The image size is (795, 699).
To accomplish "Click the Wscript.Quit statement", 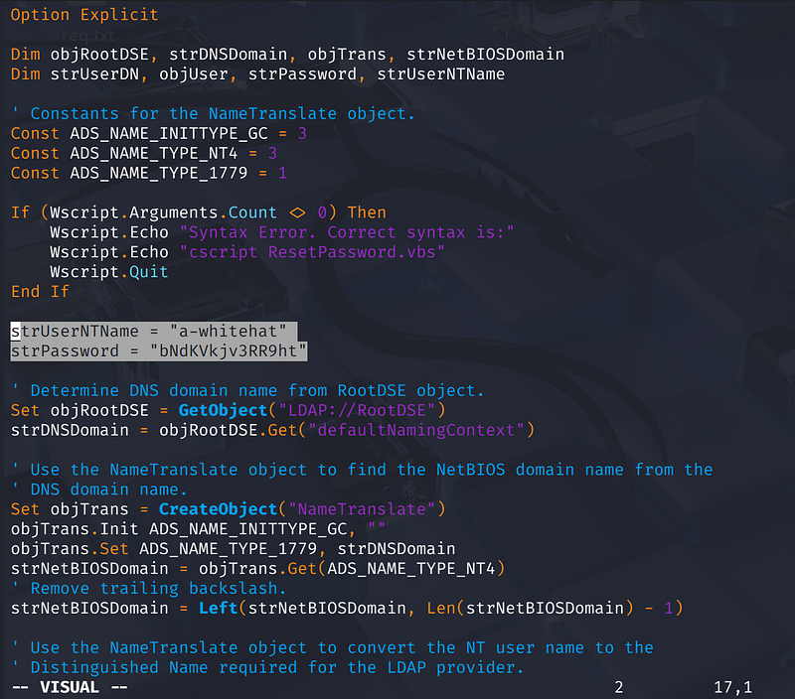I will pos(109,272).
